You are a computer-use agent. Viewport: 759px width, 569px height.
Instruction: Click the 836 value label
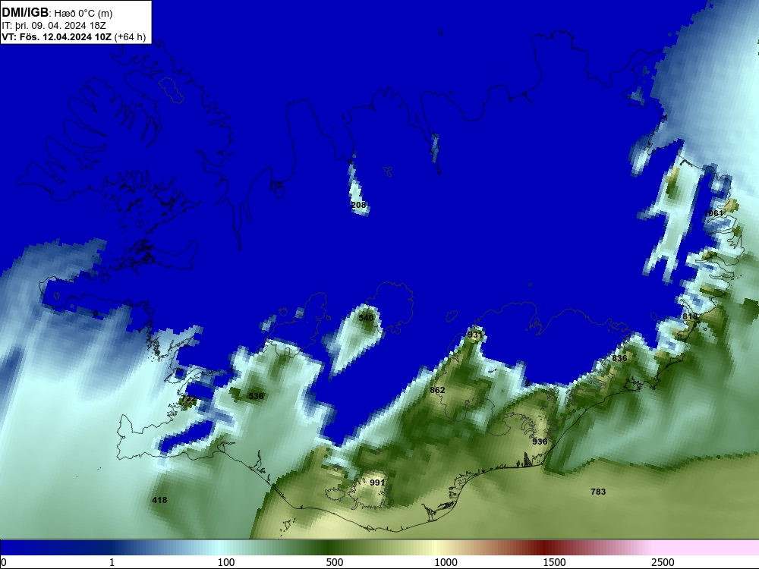(x=619, y=359)
